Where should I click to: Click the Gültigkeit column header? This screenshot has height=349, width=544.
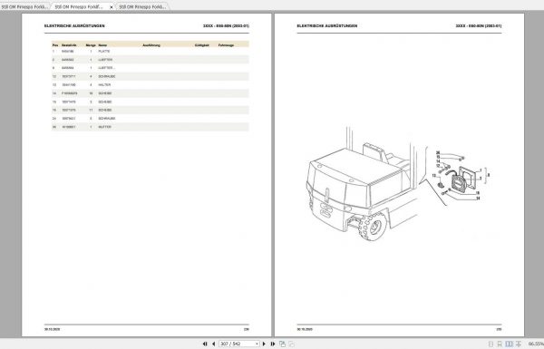pyautogui.click(x=202, y=45)
